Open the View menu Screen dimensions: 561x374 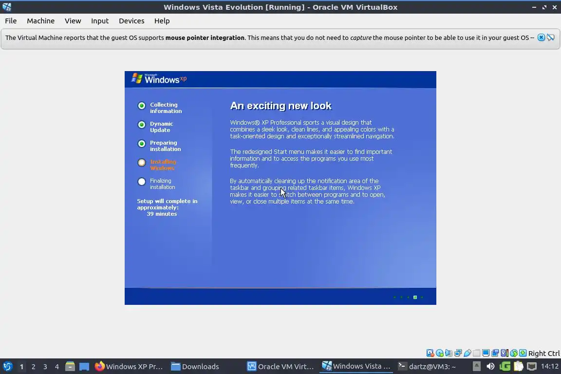(x=73, y=21)
